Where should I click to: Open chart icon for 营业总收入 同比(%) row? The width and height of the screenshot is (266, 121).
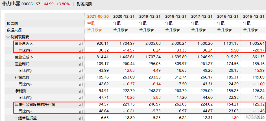(81, 50)
